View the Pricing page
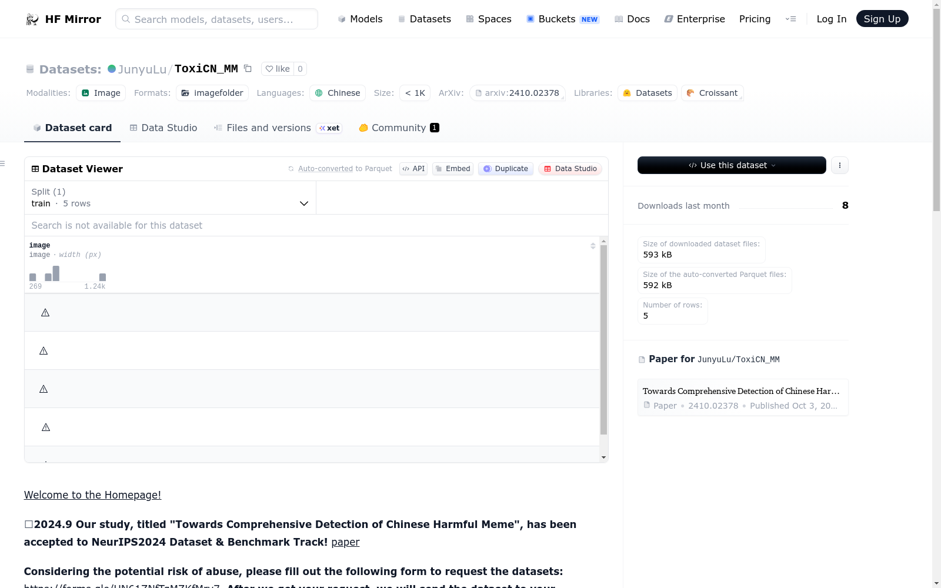The width and height of the screenshot is (941, 588). (x=755, y=19)
